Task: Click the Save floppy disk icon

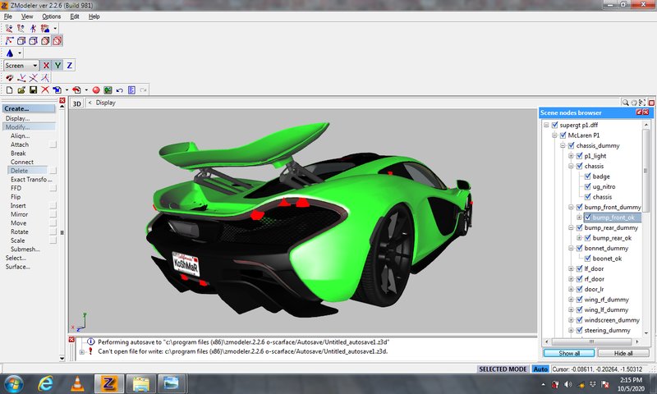Action: click(x=33, y=89)
